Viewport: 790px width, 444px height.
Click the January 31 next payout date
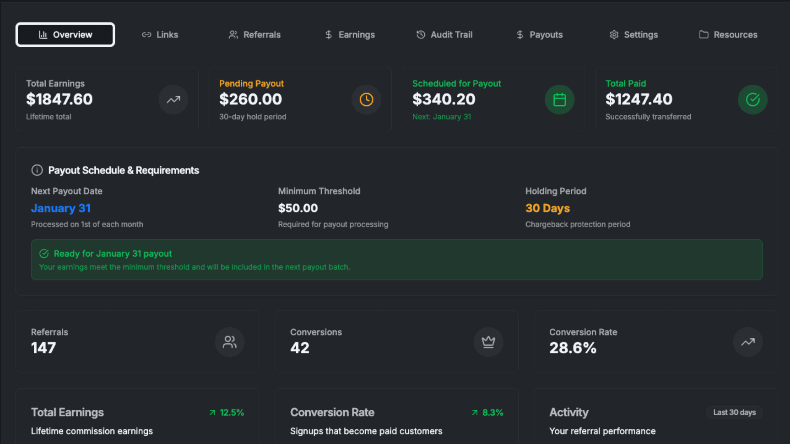point(60,208)
